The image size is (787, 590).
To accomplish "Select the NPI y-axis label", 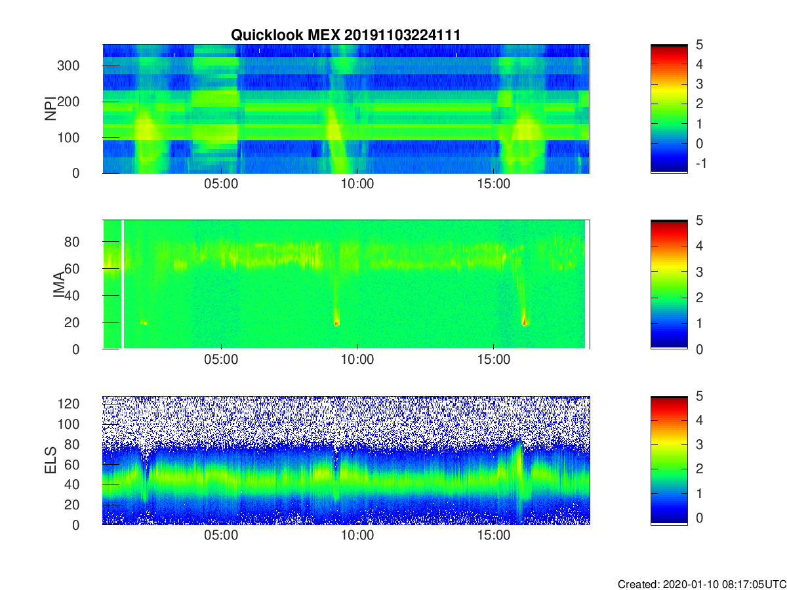I will (50, 109).
